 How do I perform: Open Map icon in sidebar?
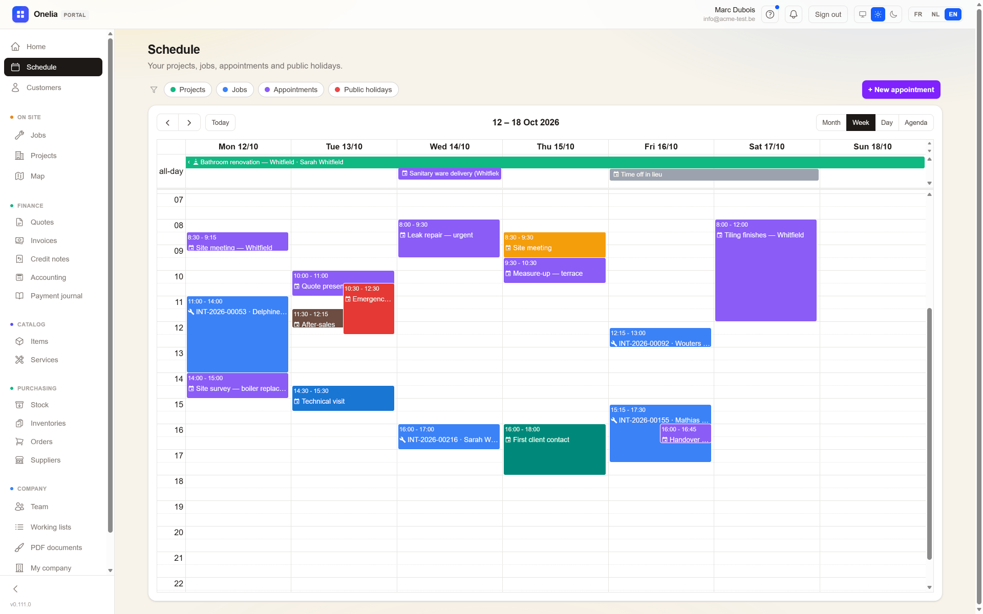(x=19, y=176)
